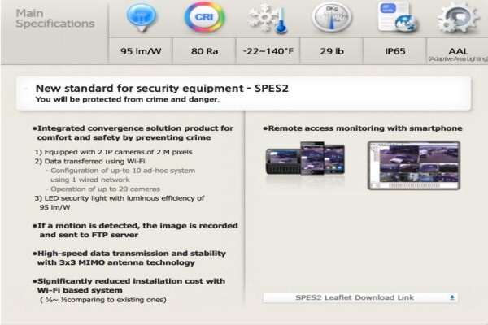Click the rainbow CRI ring icon
Screen dimensions: 488x325
pyautogui.click(x=204, y=17)
